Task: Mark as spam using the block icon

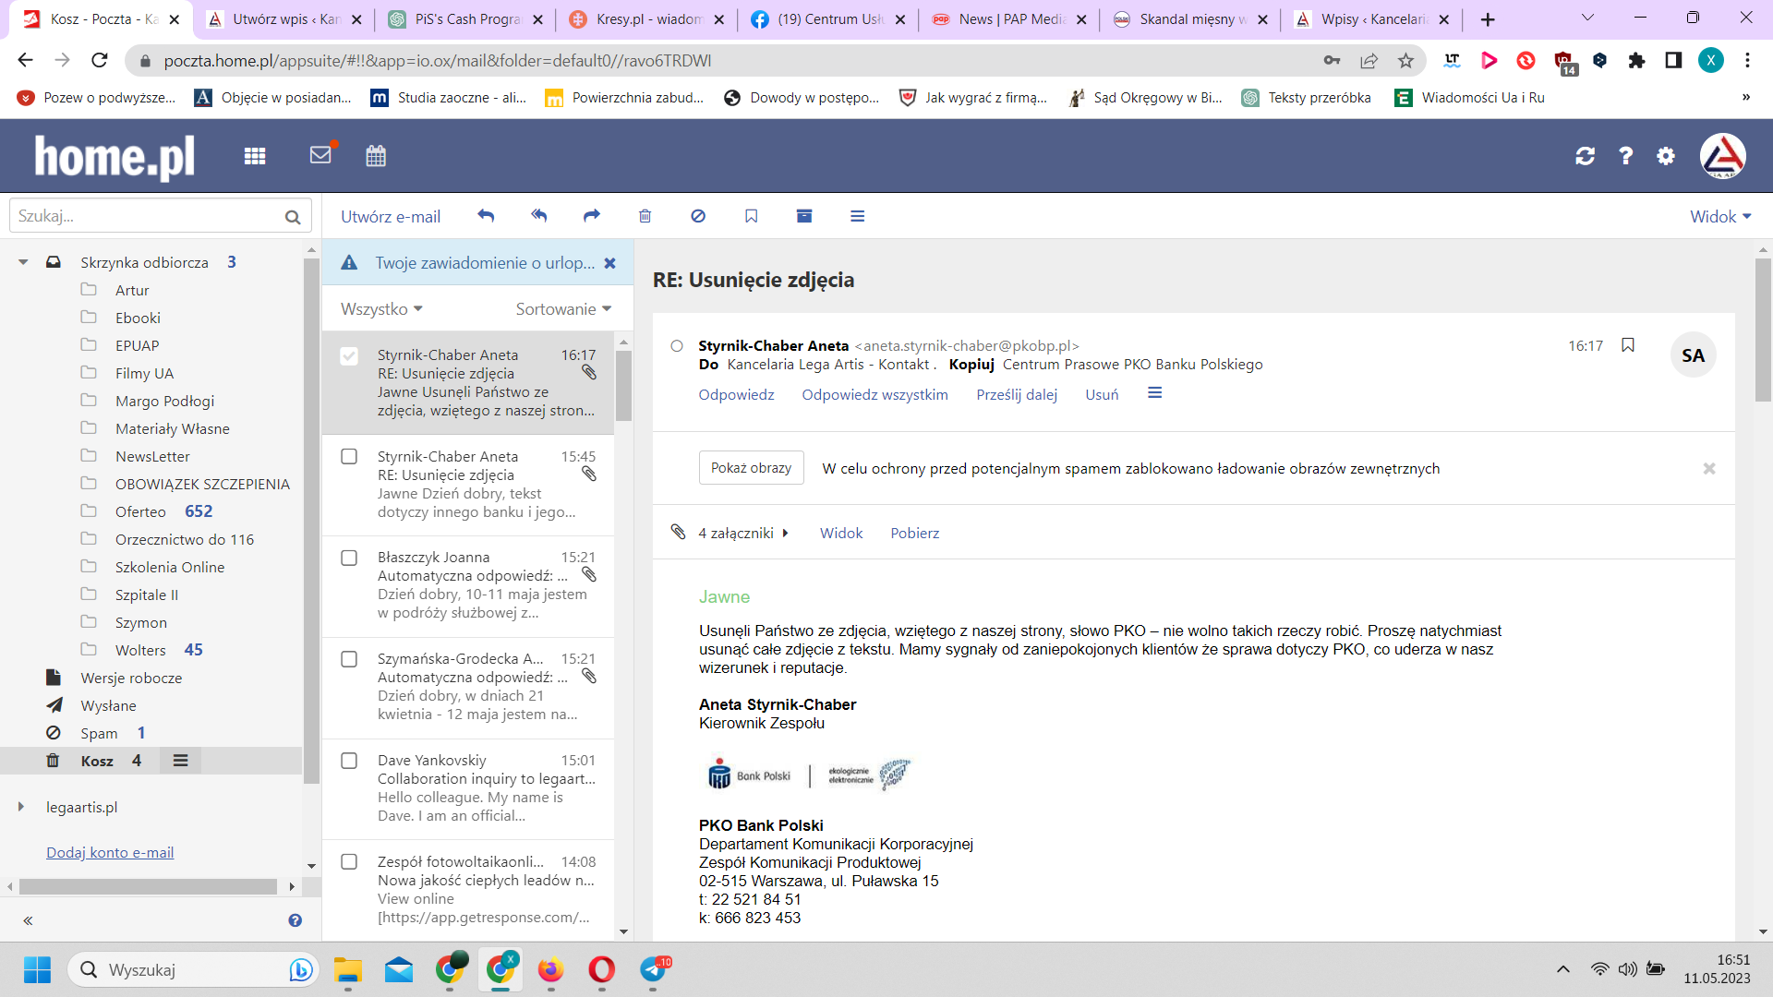Action: (x=698, y=216)
